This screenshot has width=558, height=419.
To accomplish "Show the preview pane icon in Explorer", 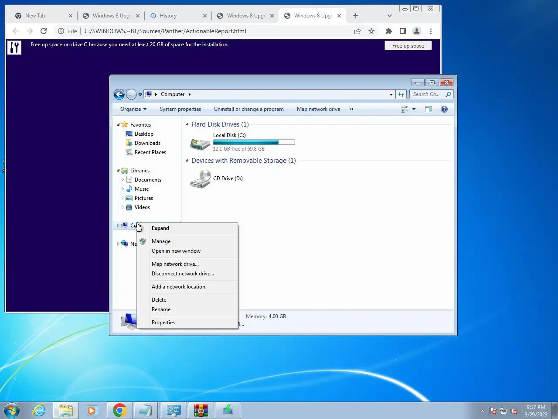I will 429,109.
